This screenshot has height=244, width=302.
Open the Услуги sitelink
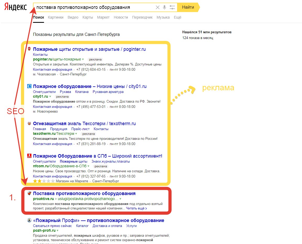tap(131, 226)
